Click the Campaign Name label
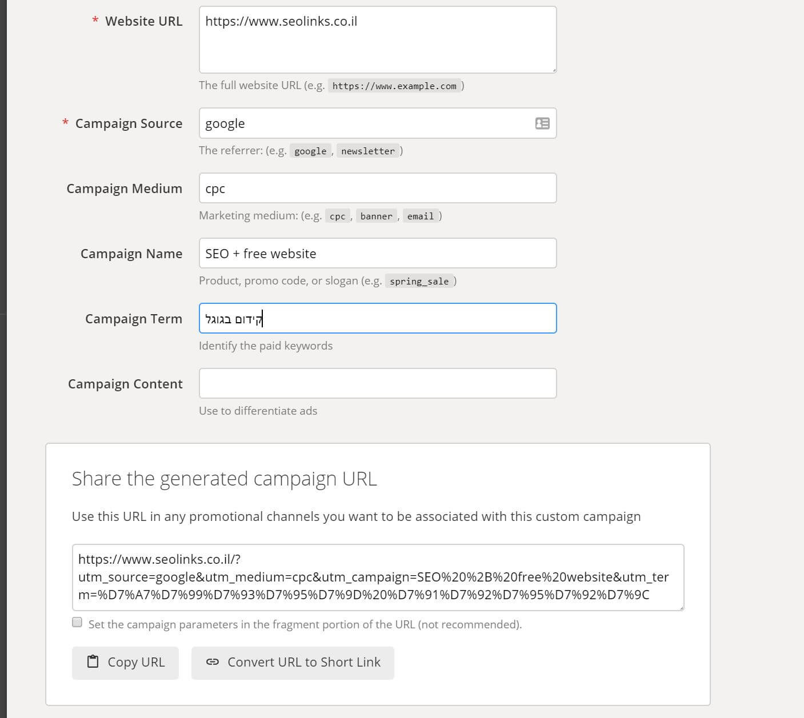Screen dimensions: 804x718 [131, 254]
